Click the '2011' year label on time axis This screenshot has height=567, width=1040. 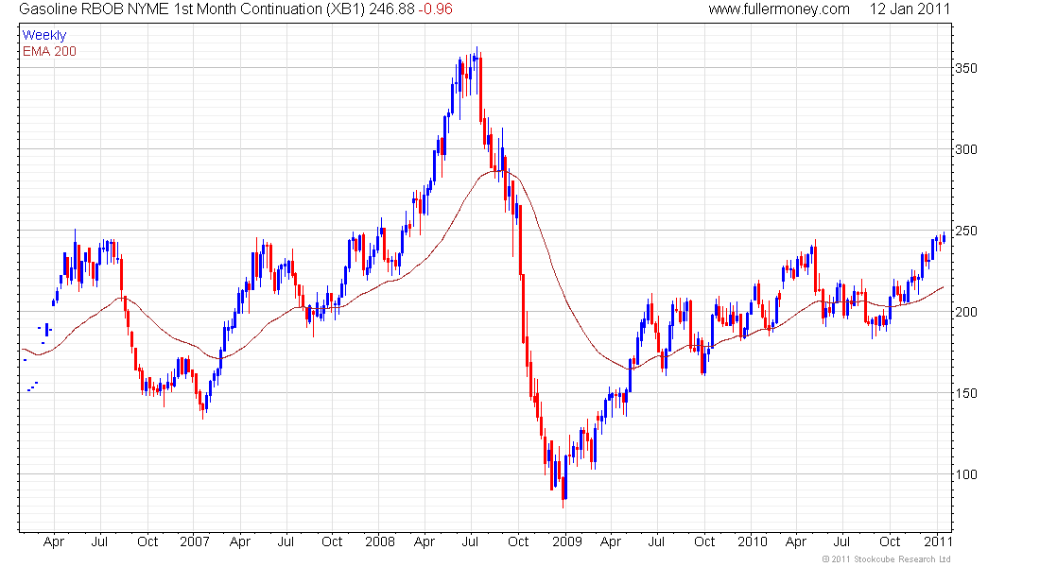point(938,541)
